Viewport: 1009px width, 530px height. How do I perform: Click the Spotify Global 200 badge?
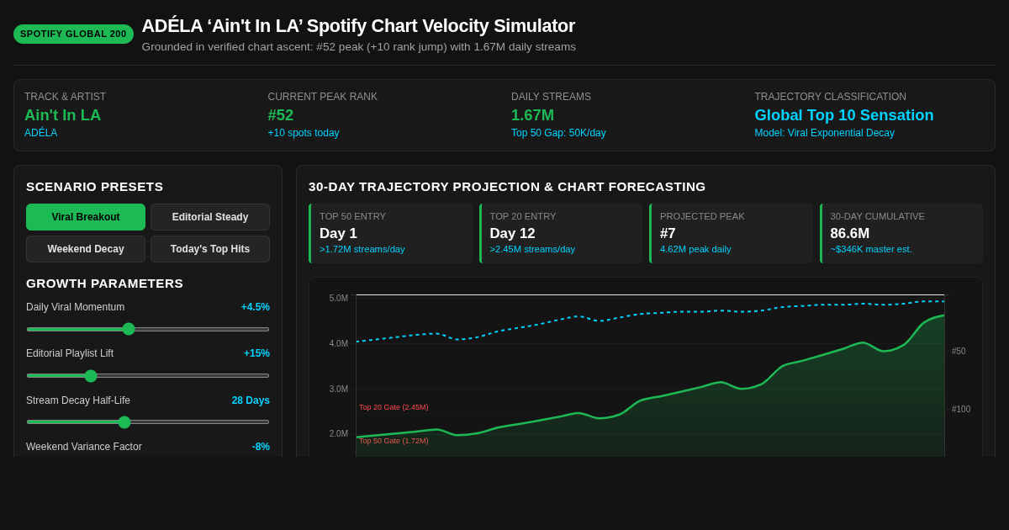pos(73,34)
